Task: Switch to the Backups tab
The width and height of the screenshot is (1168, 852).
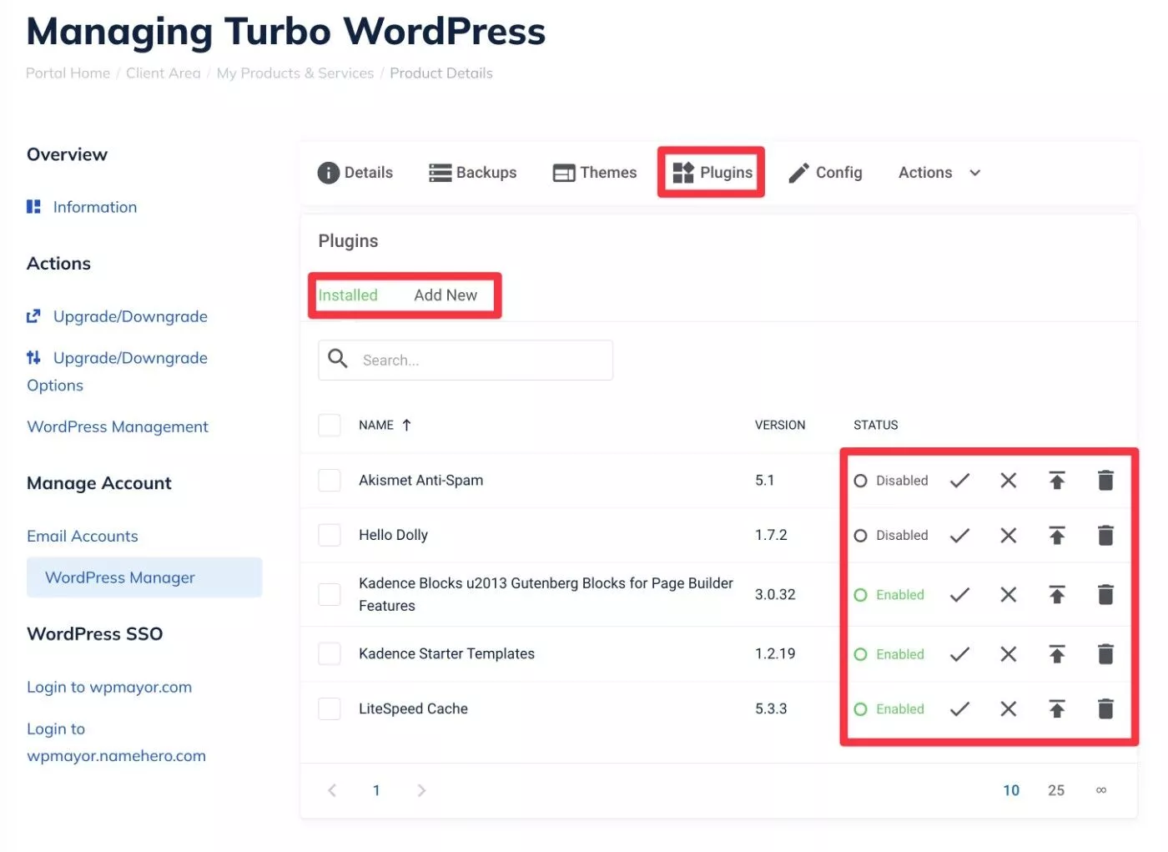Action: pos(472,173)
